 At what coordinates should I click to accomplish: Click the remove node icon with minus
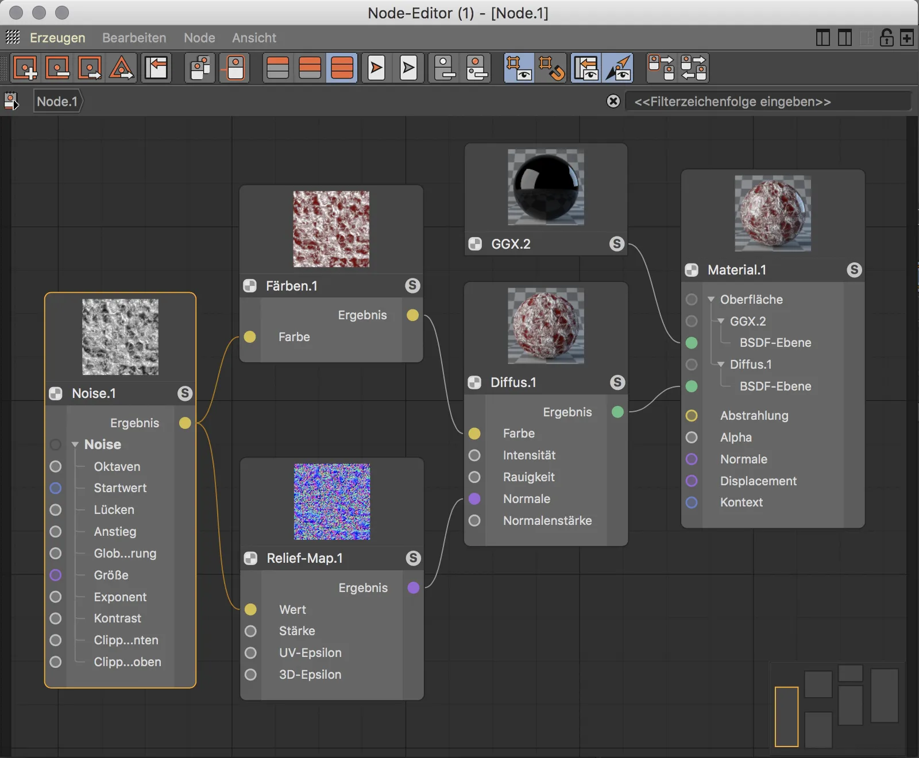coord(58,68)
